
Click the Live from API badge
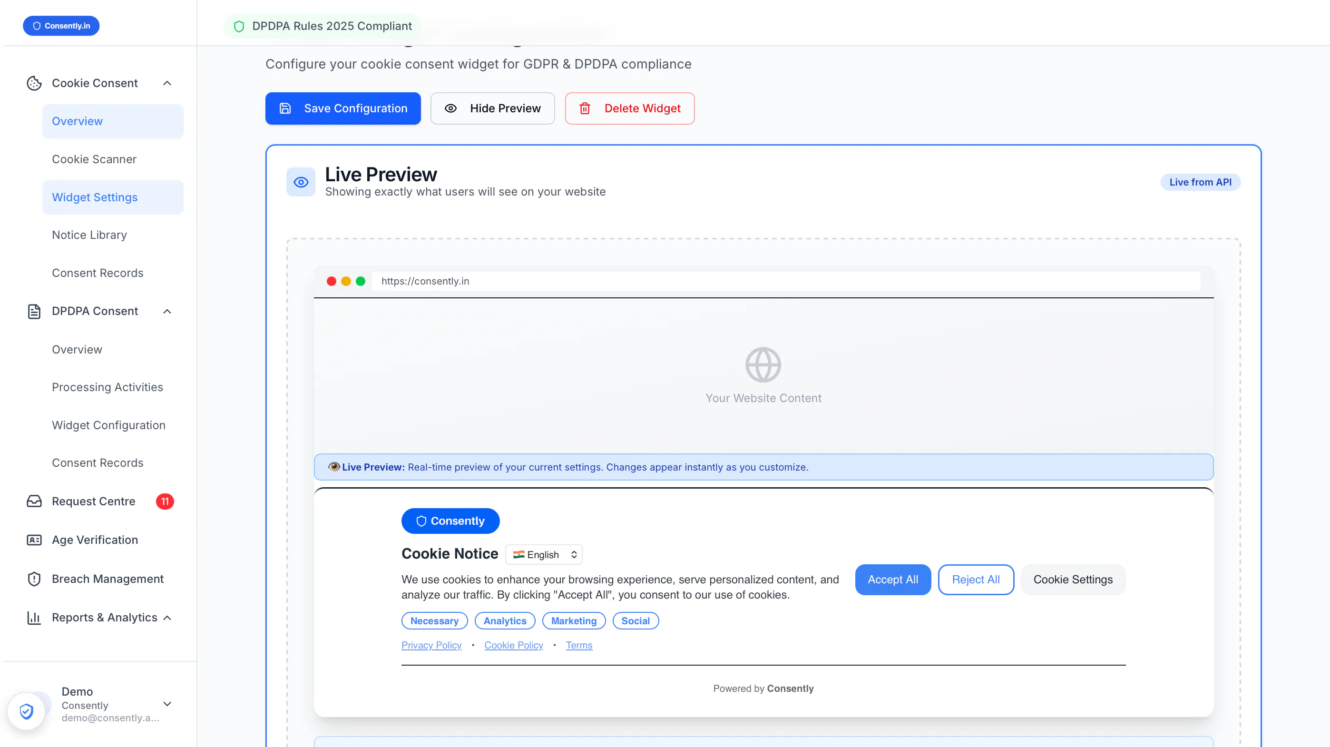(x=1201, y=182)
